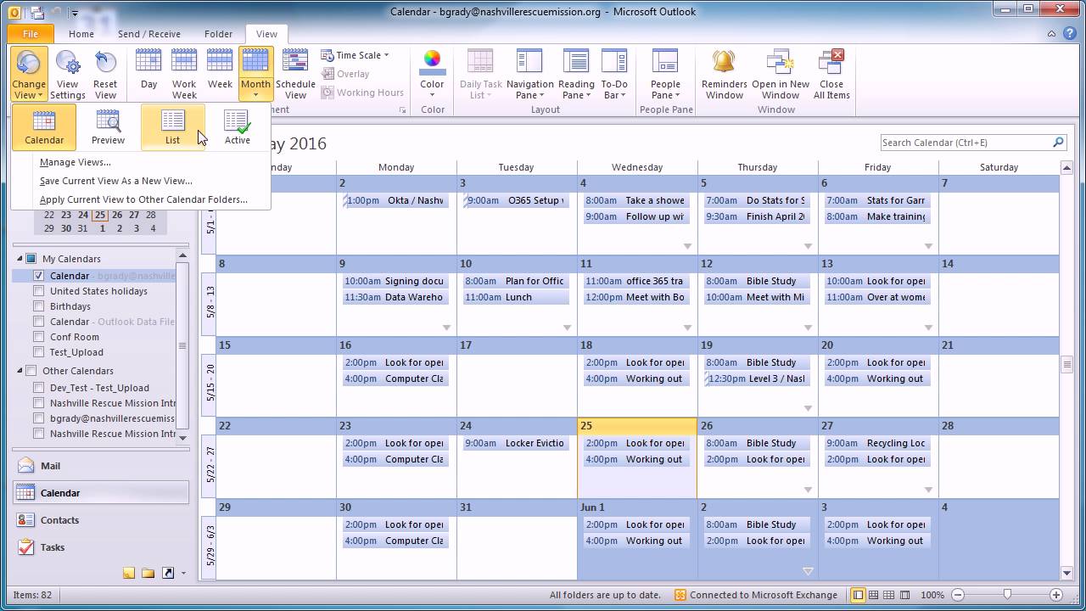
Task: Open the File tab
Action: [31, 34]
